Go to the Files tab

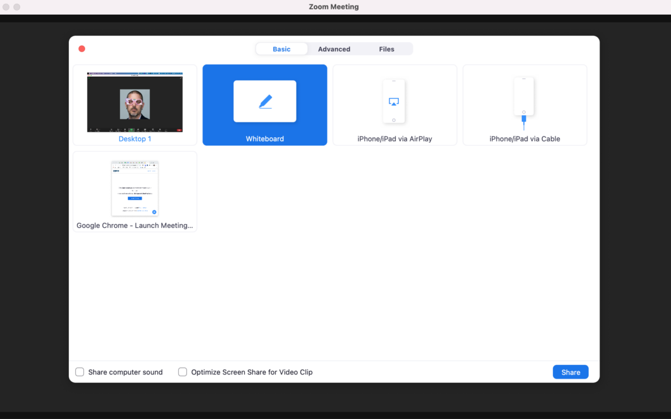pos(386,49)
